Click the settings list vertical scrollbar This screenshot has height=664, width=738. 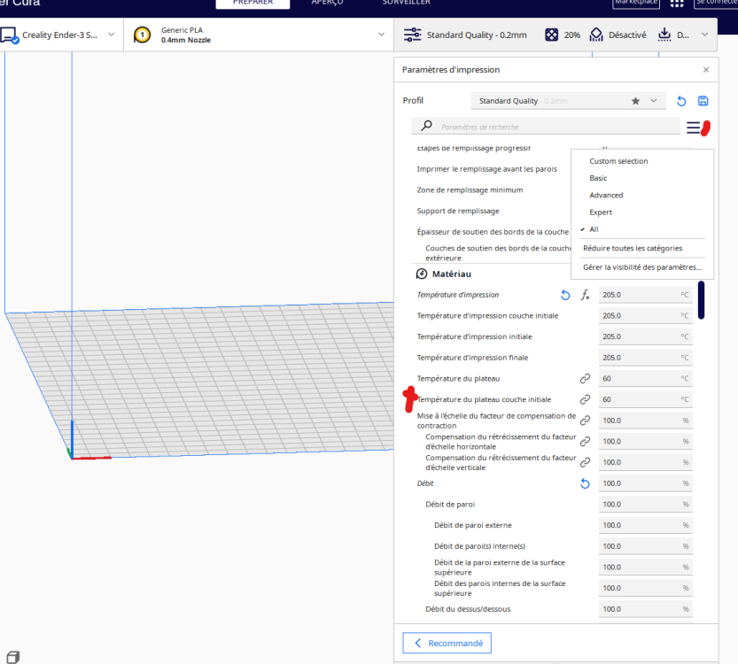pyautogui.click(x=701, y=300)
